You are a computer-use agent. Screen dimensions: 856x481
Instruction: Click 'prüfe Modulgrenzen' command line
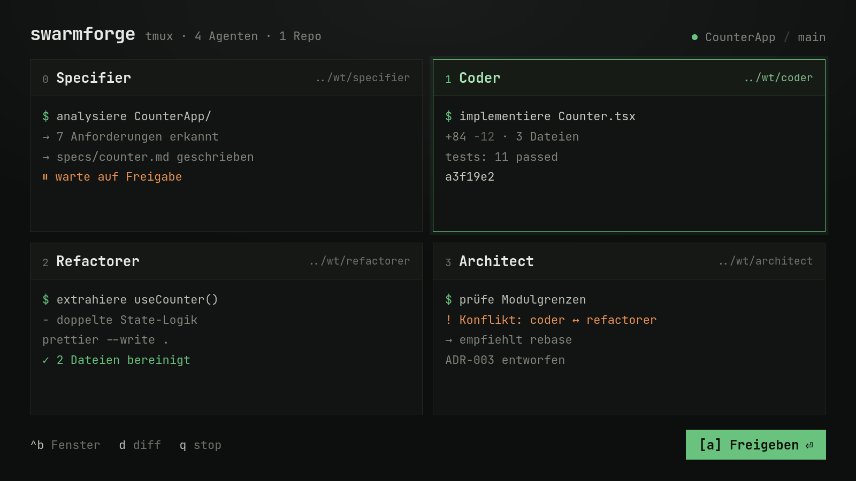[x=516, y=300]
